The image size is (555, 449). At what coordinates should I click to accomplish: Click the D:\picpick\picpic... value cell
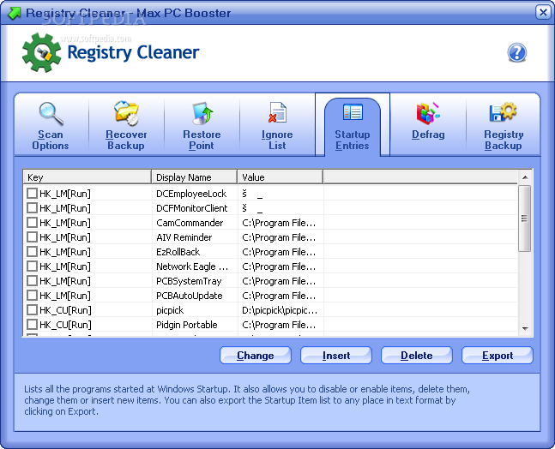tap(280, 310)
